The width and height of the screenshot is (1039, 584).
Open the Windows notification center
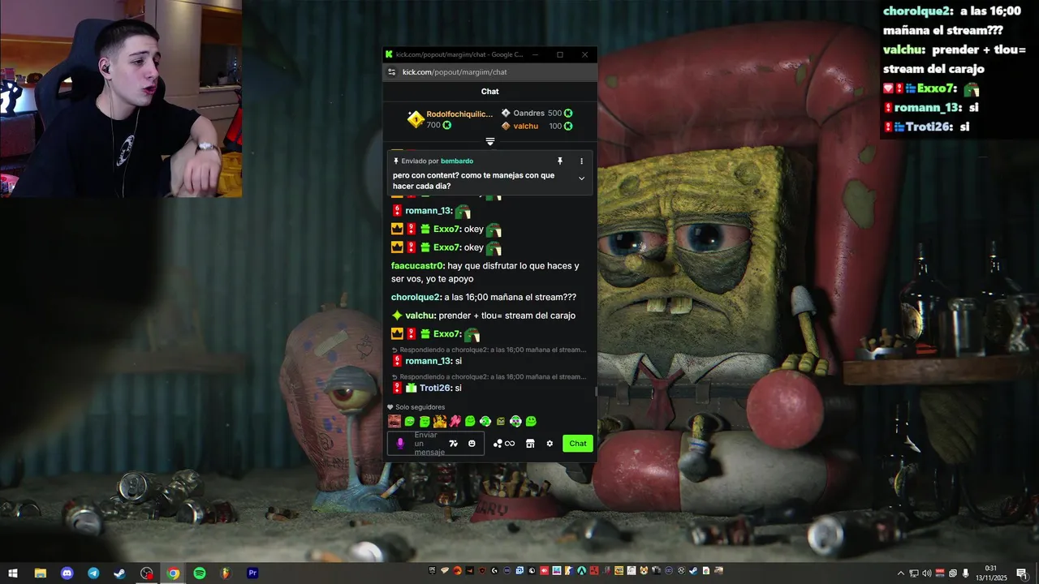pos(1021,573)
